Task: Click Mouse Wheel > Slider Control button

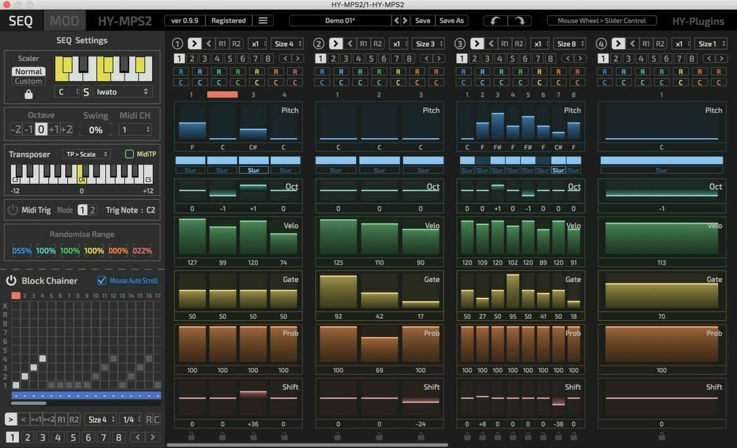Action: (x=601, y=21)
